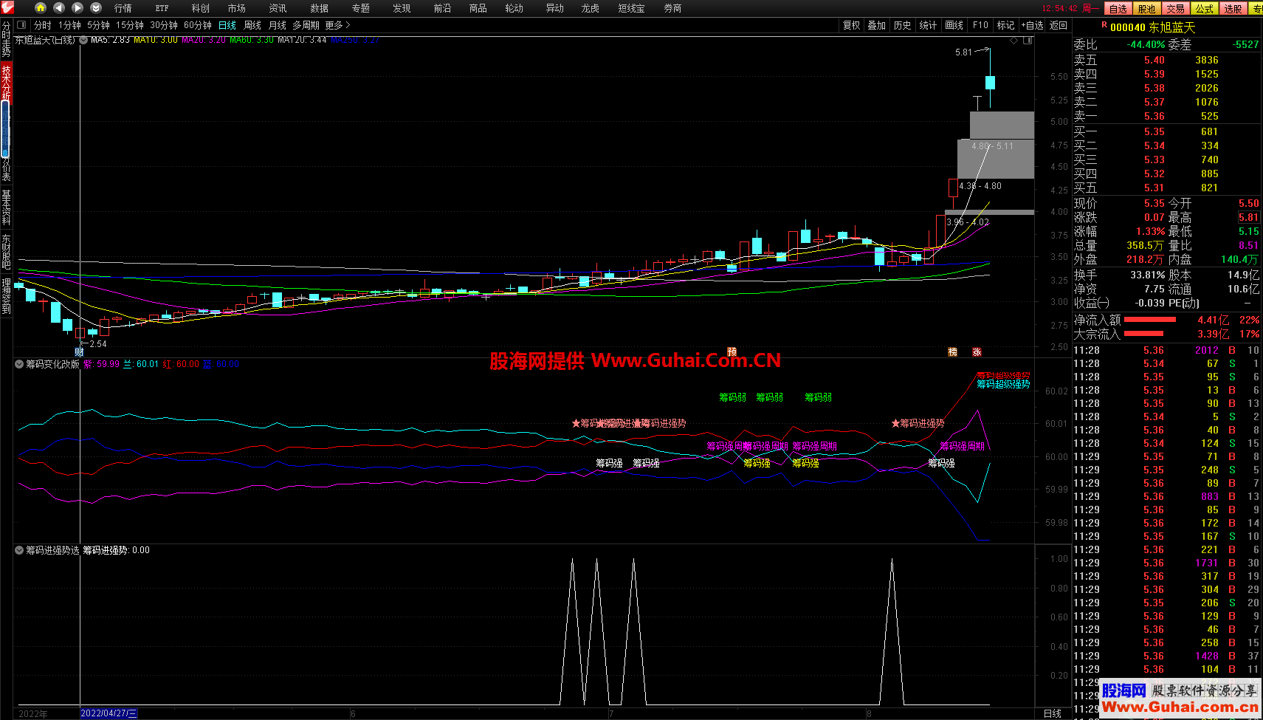1263x720 pixels.
Task: Switch to 基本资料 sidebar tab
Action: point(6,208)
